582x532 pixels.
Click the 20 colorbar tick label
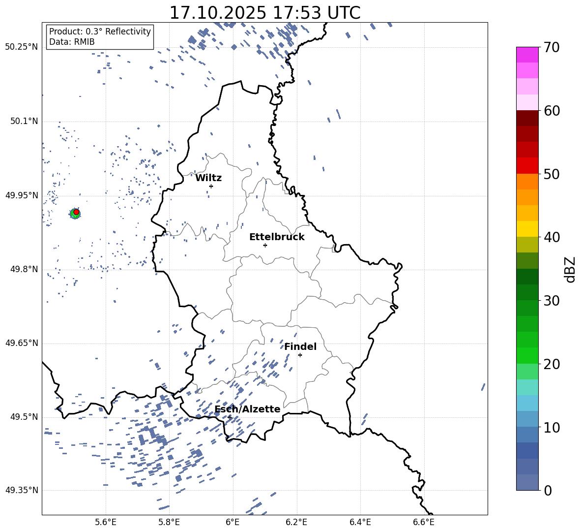(x=552, y=364)
